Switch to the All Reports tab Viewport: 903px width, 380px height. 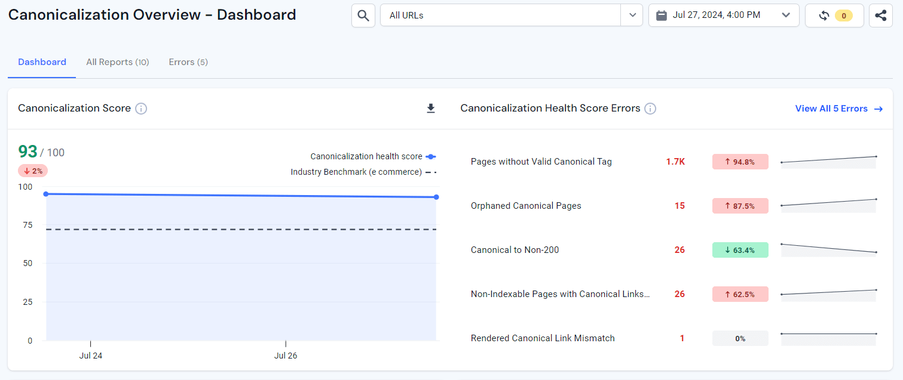(x=117, y=62)
